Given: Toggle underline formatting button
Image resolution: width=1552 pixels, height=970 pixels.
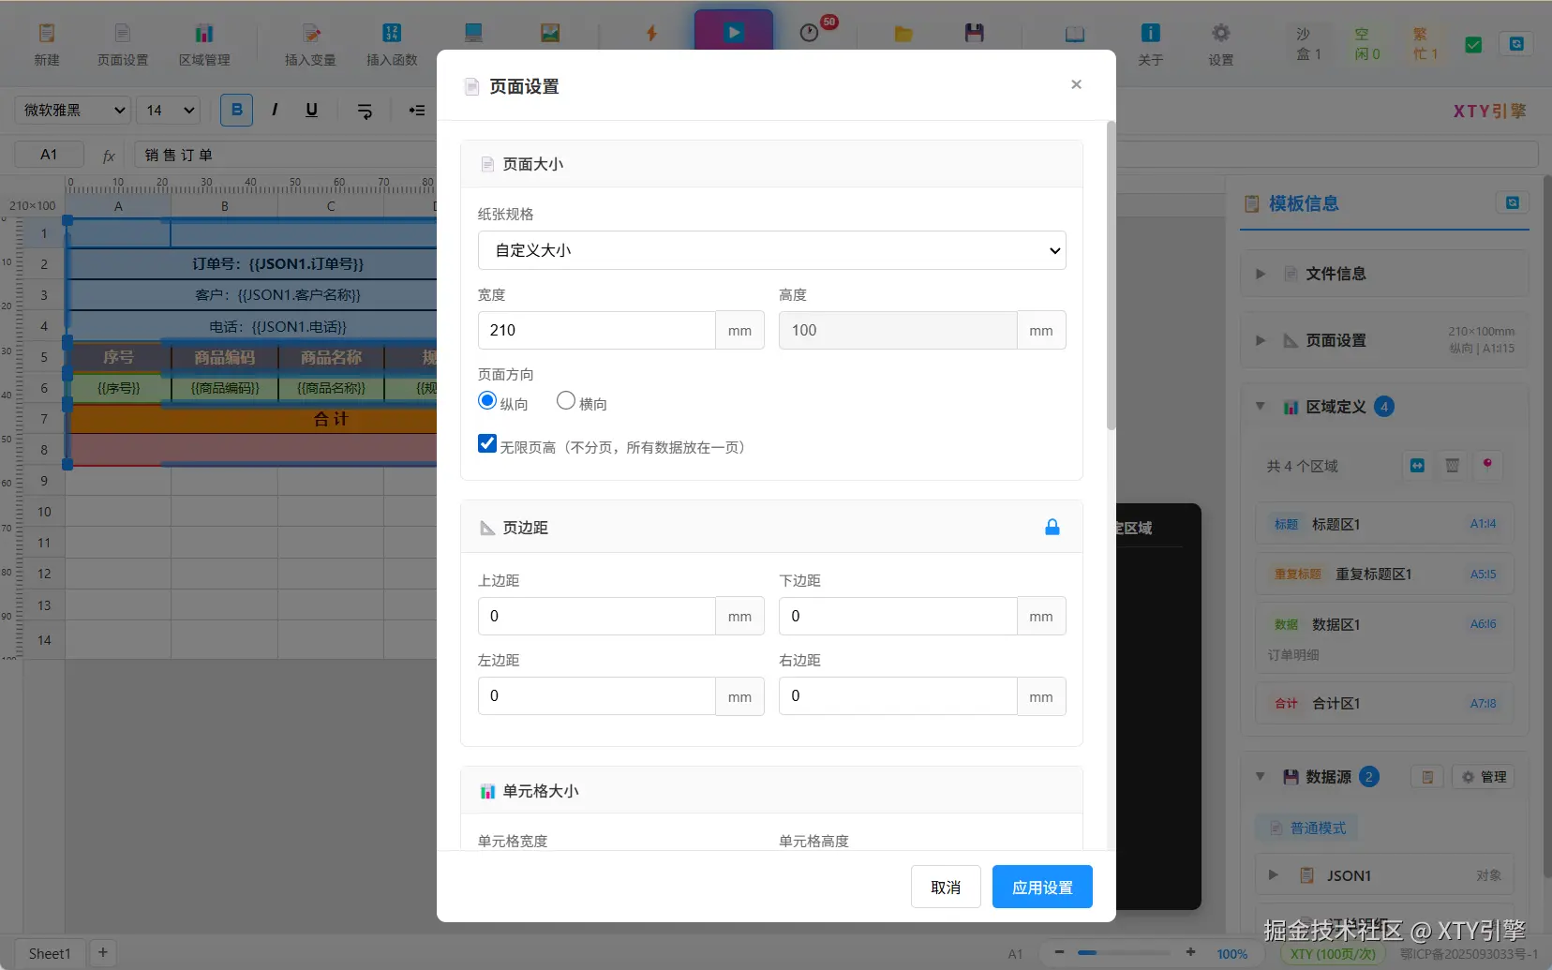Looking at the screenshot, I should (x=312, y=110).
